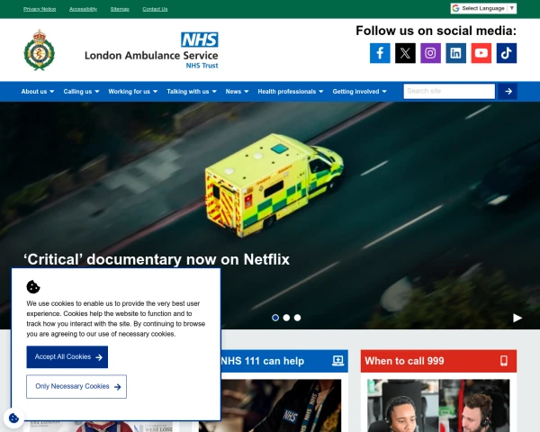Open the TikTok social icon
Viewport: 540px width, 432px height.
click(x=506, y=53)
